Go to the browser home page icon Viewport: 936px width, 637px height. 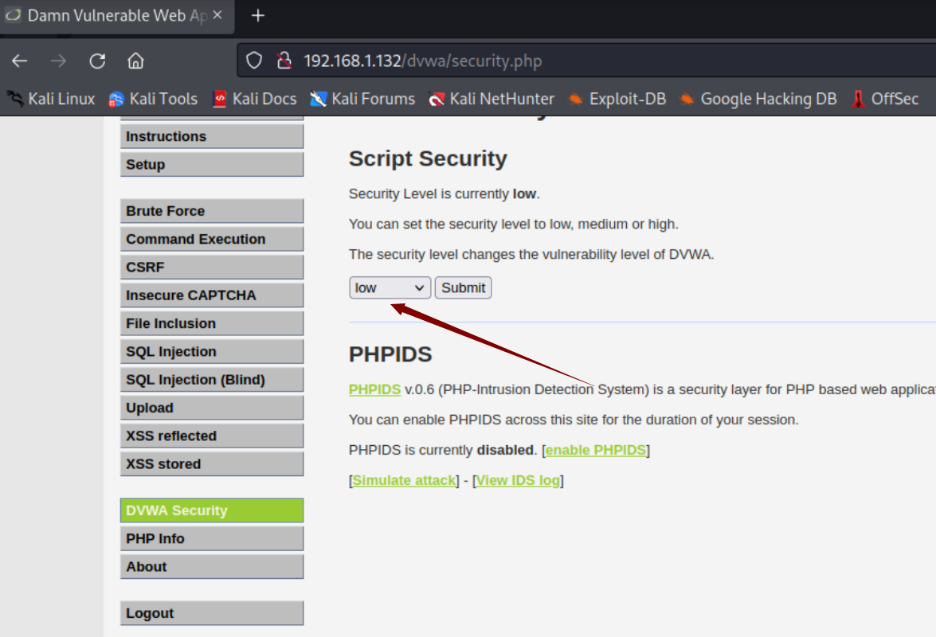[x=135, y=61]
